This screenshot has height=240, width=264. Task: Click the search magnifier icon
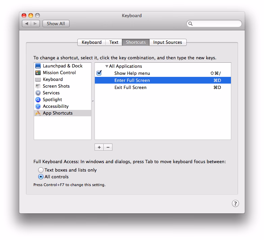click(190, 24)
